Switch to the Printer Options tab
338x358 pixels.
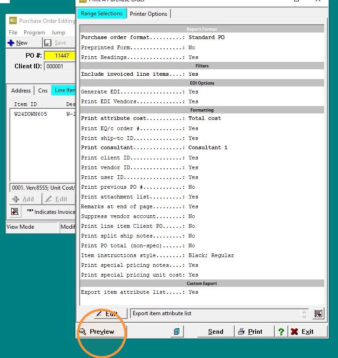[149, 13]
